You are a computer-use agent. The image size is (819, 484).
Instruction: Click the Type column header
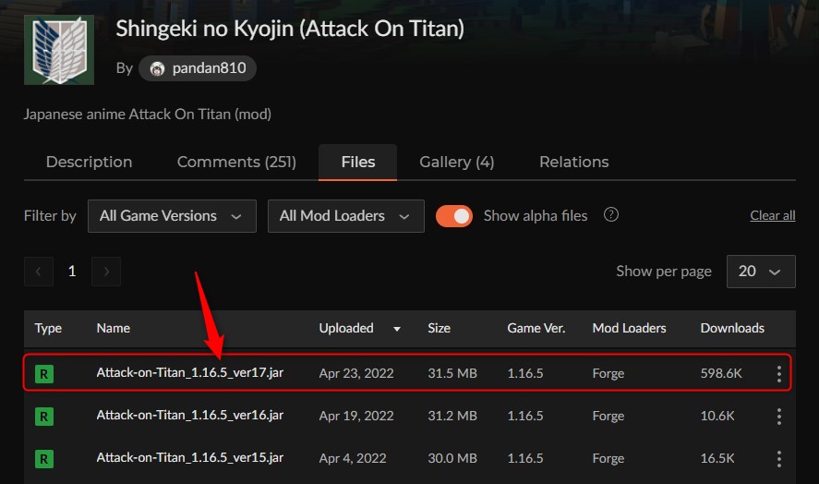pos(48,328)
